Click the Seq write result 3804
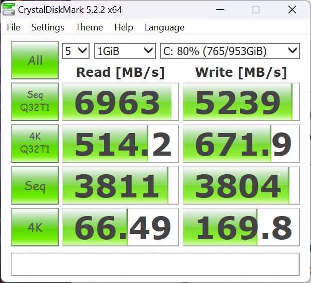Screen dimensions: 311x283 pyautogui.click(x=241, y=185)
